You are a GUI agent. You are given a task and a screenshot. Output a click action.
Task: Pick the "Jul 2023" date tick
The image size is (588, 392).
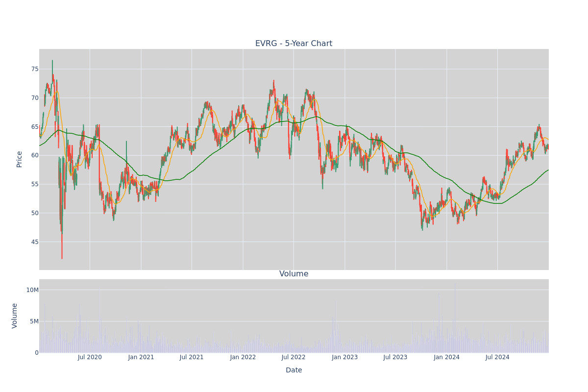coord(395,357)
